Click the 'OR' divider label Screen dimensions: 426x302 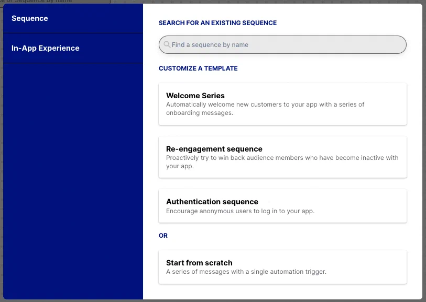pyautogui.click(x=163, y=236)
